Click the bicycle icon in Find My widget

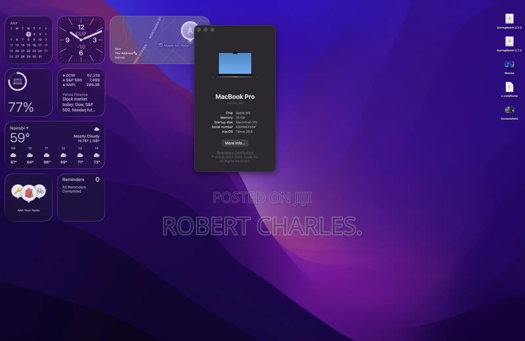point(40,191)
